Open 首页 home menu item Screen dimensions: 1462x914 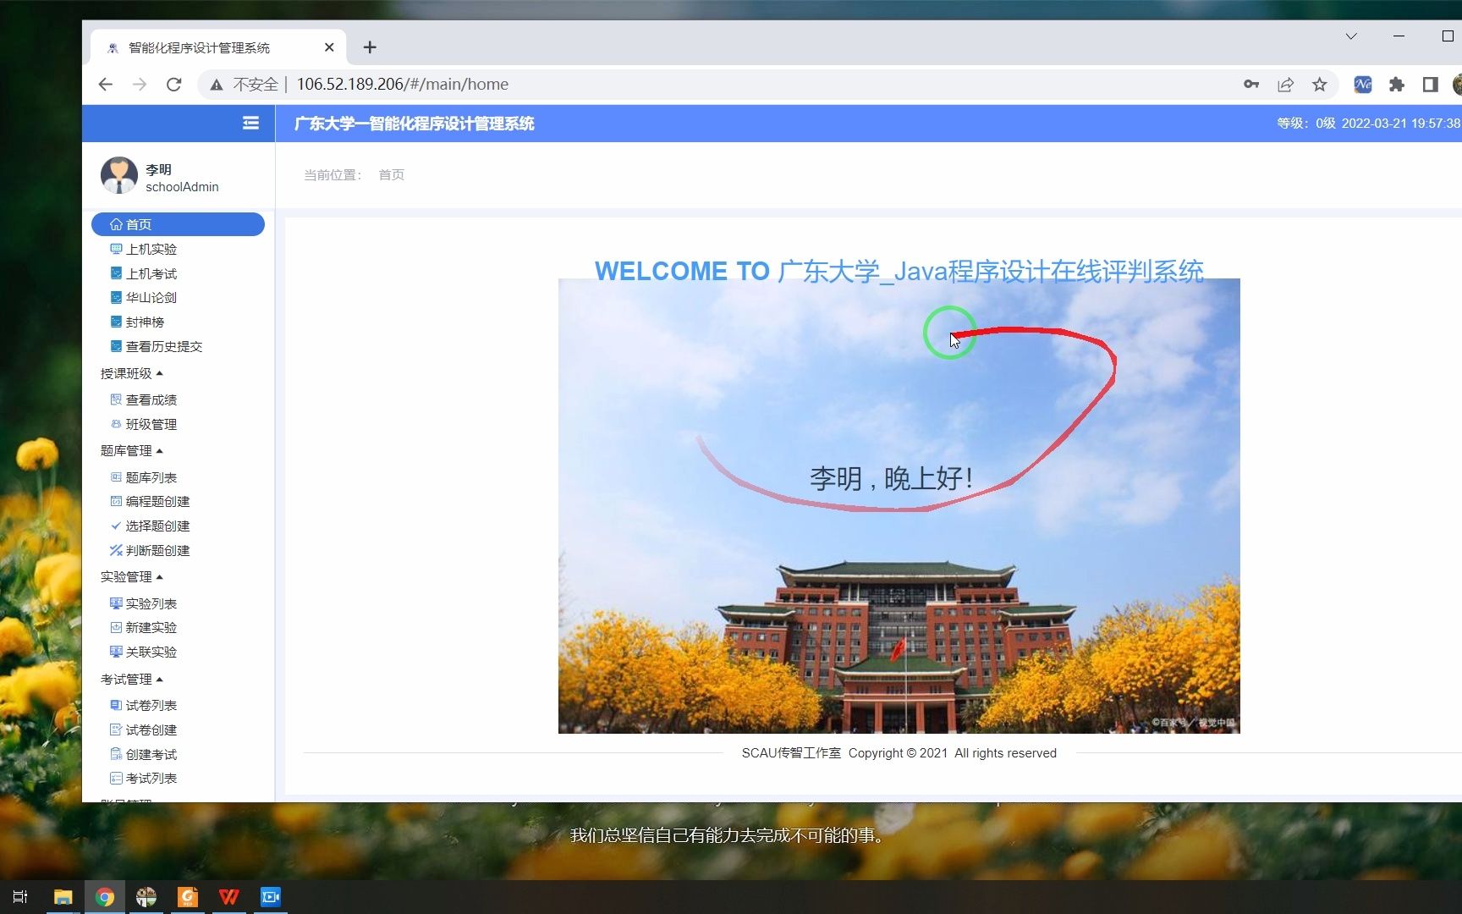coord(178,224)
